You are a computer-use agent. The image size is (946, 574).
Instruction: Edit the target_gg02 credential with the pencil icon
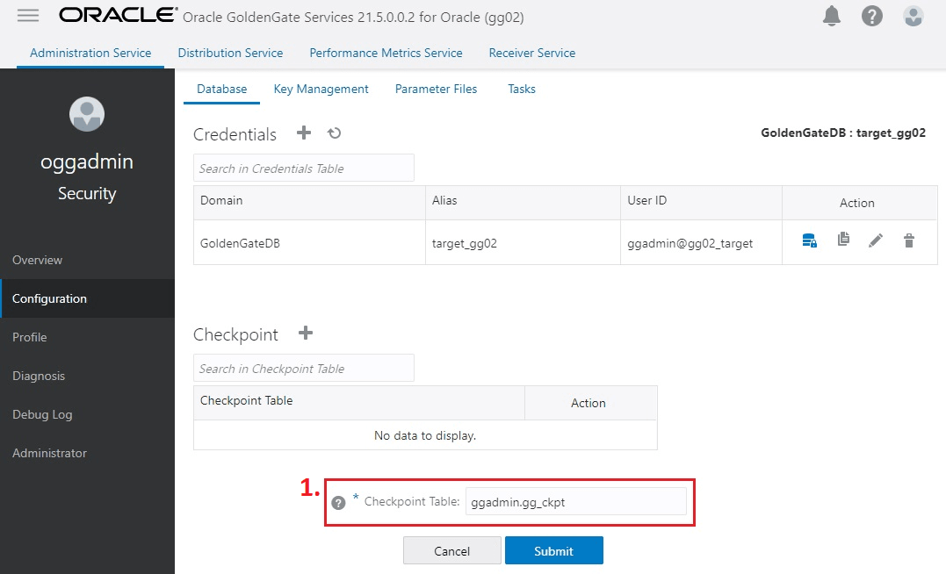(x=875, y=240)
